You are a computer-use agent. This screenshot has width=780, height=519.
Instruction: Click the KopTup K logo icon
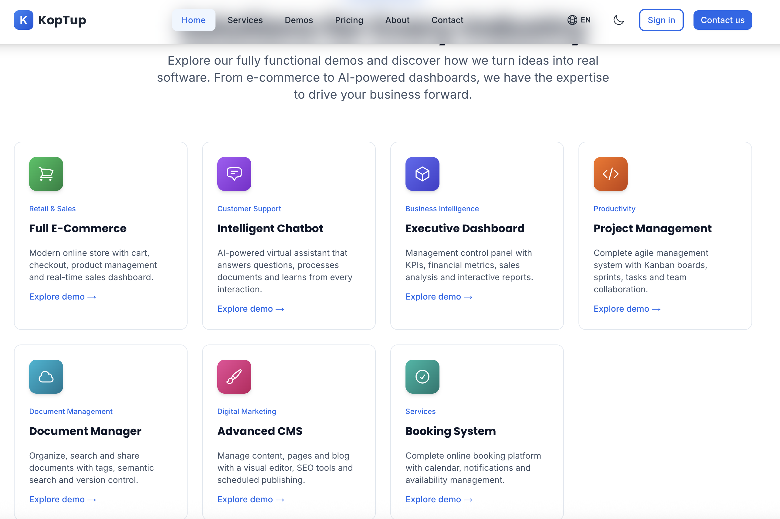[23, 20]
